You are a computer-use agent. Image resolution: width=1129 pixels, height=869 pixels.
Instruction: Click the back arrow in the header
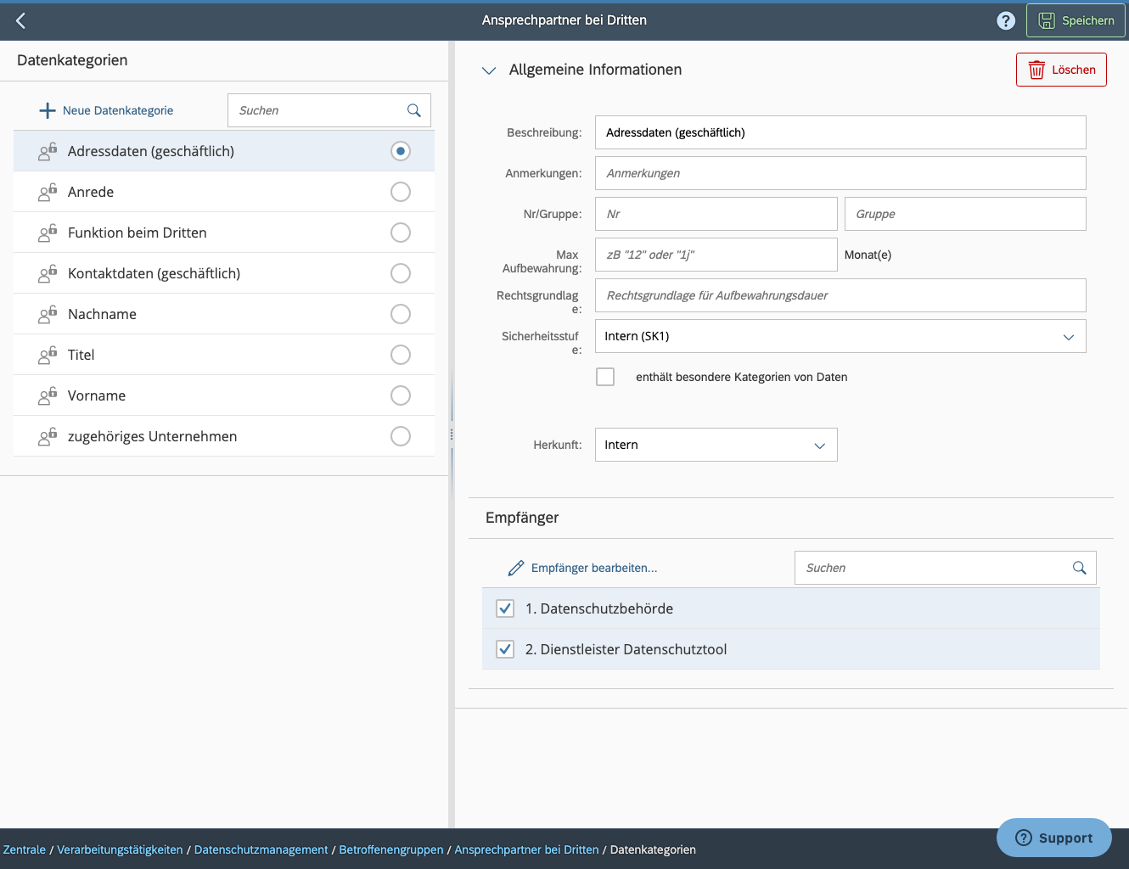tap(20, 20)
